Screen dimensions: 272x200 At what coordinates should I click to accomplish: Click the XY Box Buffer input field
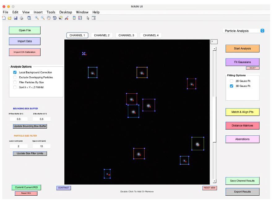(x=19, y=119)
